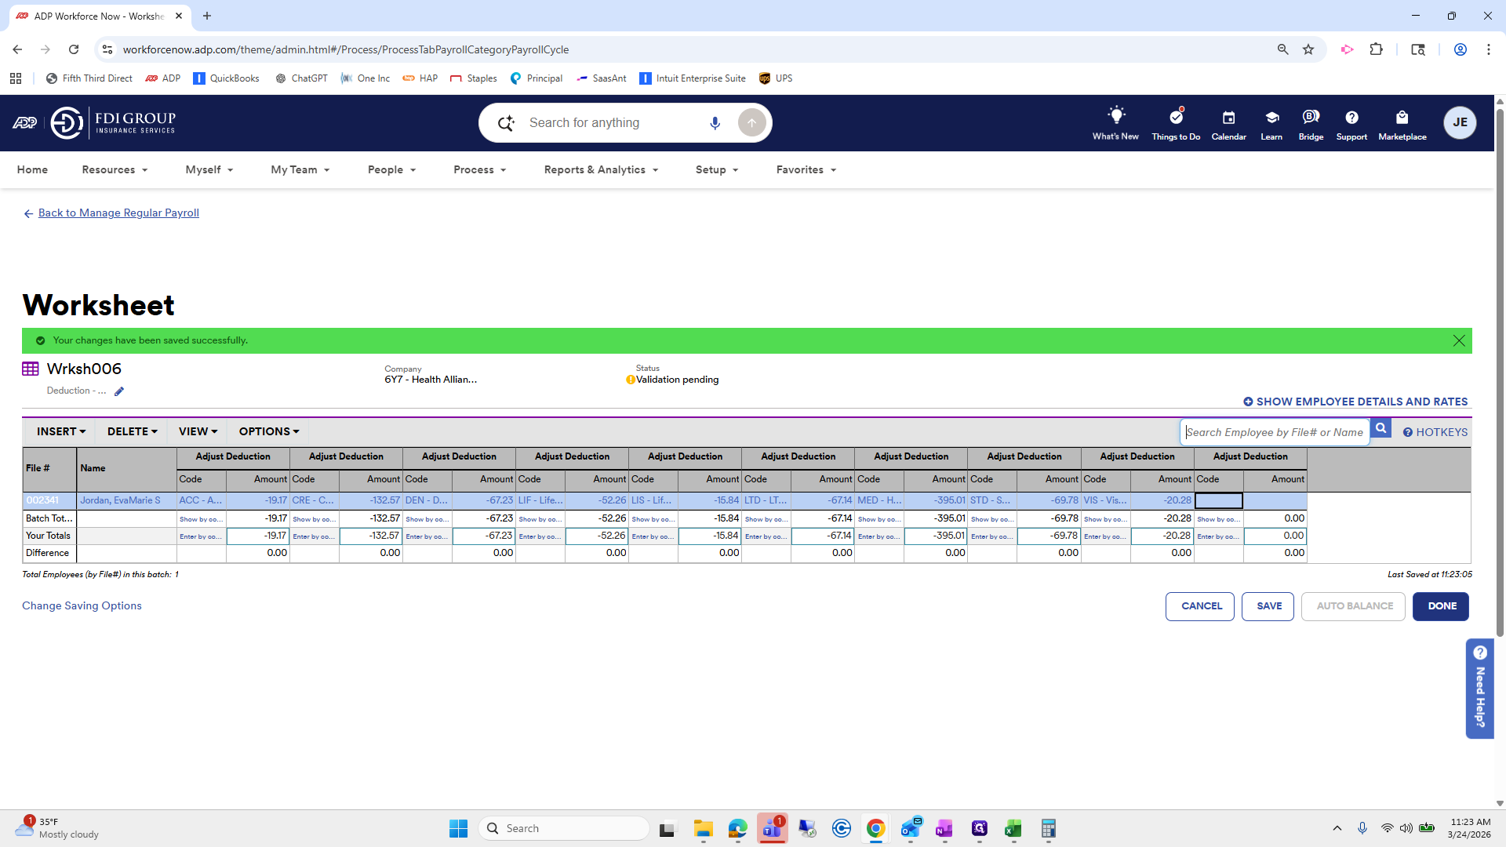Expand the DELETE dropdown menu
The width and height of the screenshot is (1506, 847).
coord(132,431)
